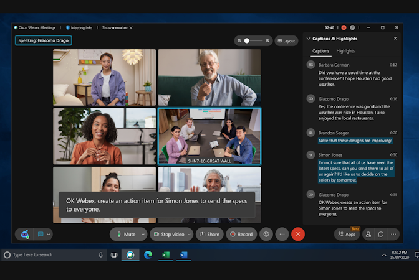419x280 pixels.
Task: Open Layout options
Action: coord(286,41)
